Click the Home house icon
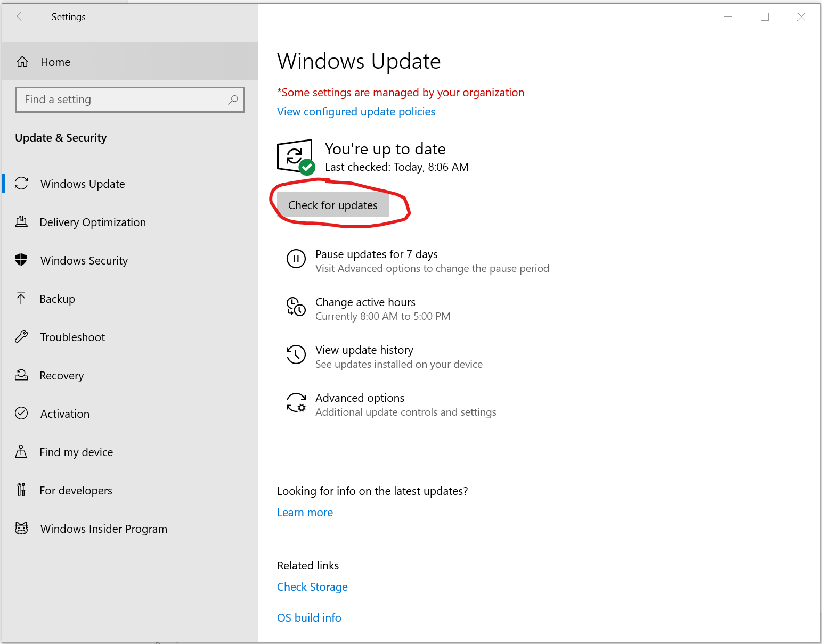 click(22, 62)
